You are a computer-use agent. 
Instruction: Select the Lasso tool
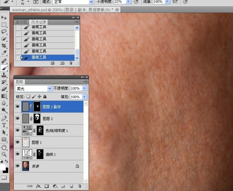coord(4,31)
